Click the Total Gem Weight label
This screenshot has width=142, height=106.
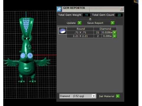pyautogui.click(x=70, y=15)
